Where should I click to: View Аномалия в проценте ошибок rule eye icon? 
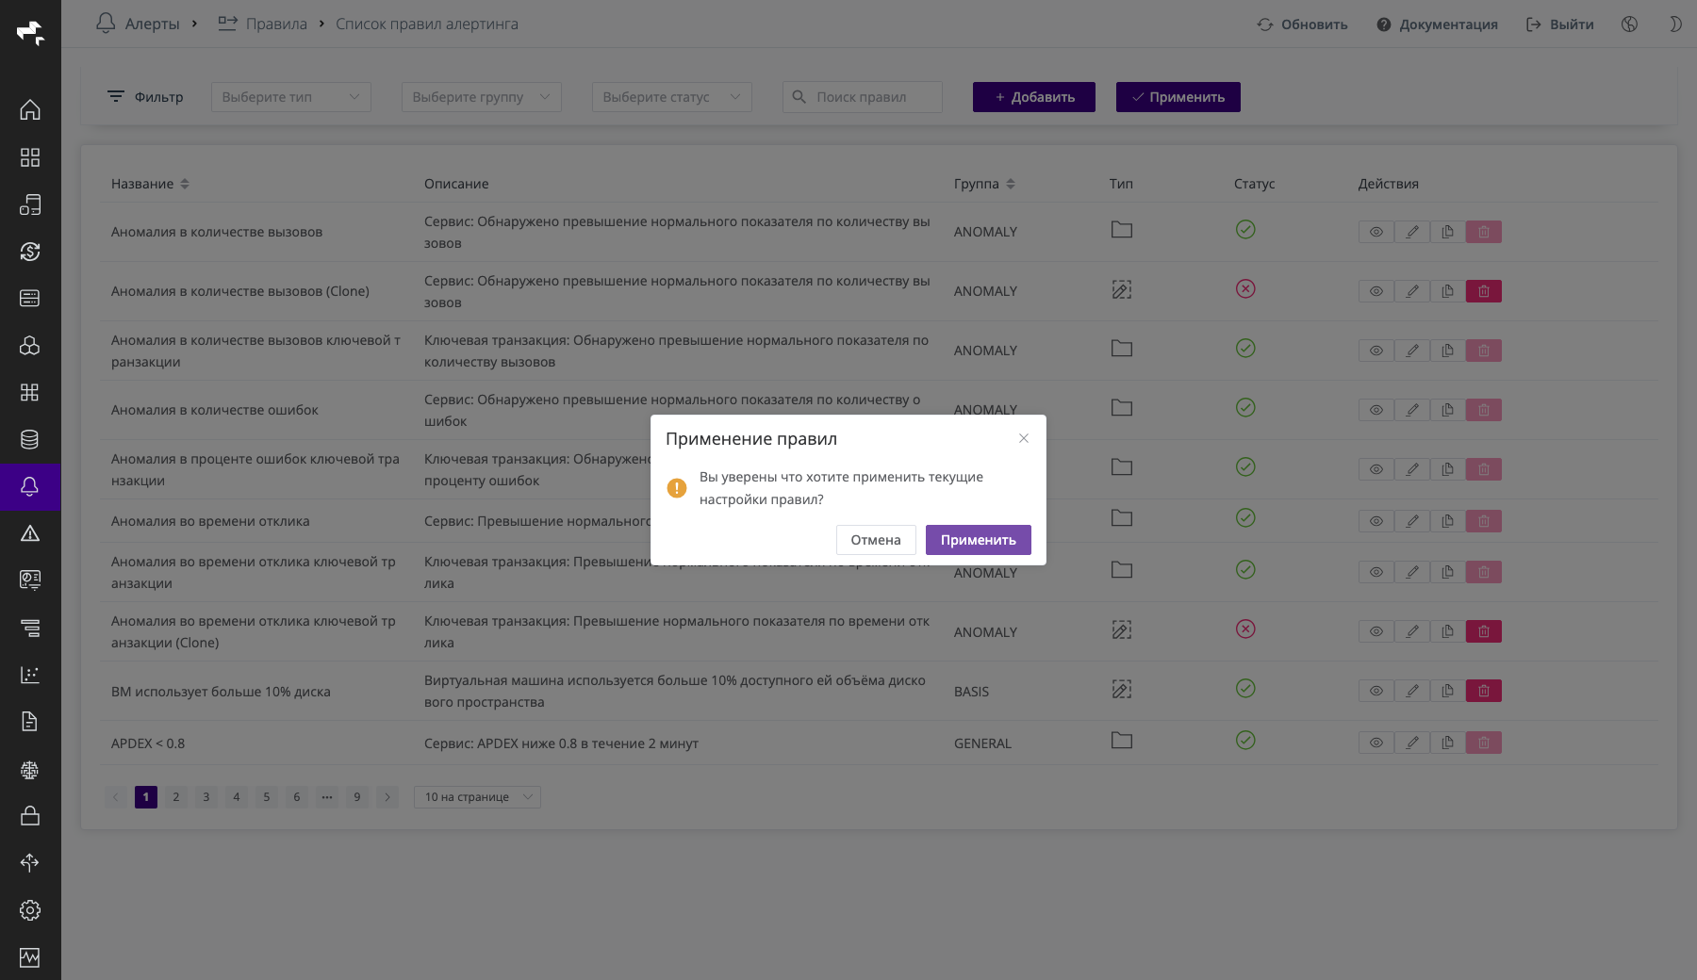[x=1376, y=469]
